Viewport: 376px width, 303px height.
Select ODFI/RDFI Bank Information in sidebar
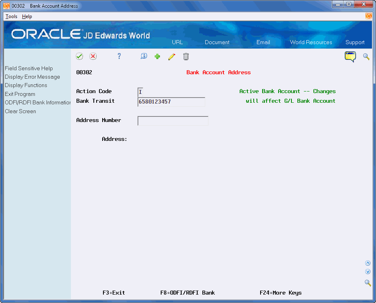coord(38,102)
